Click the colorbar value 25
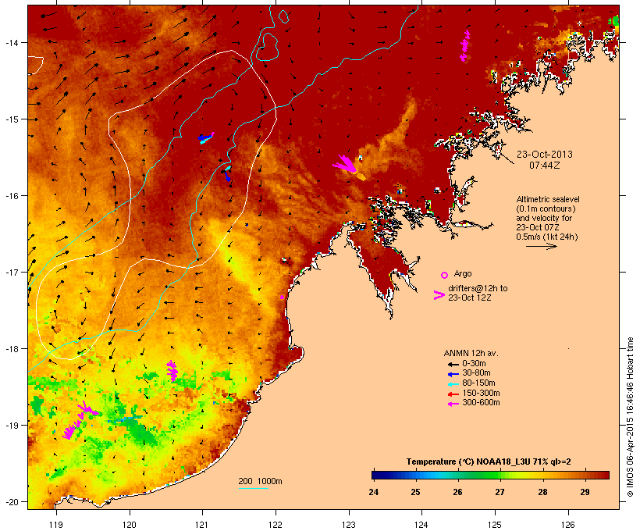Viewport: 640px width, 531px height. point(415,492)
